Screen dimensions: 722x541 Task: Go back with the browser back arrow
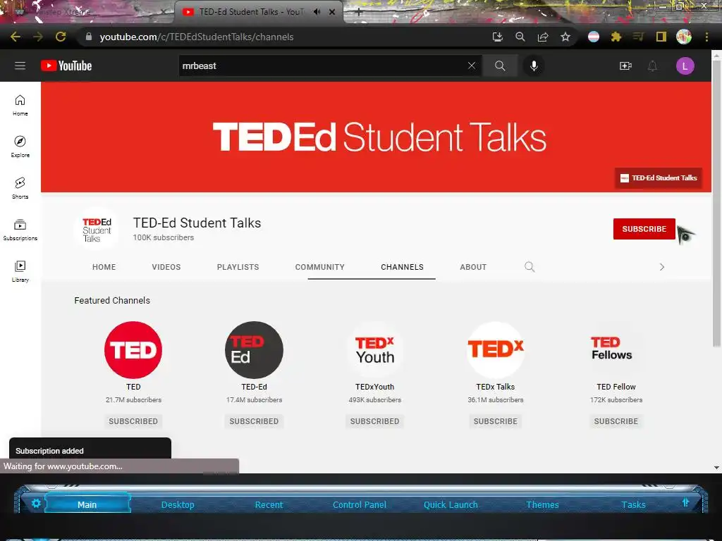16,37
